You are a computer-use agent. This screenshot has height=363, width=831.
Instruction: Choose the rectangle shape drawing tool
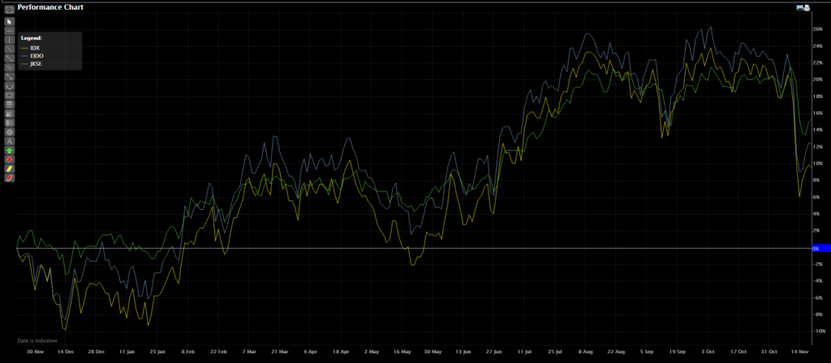[9, 95]
